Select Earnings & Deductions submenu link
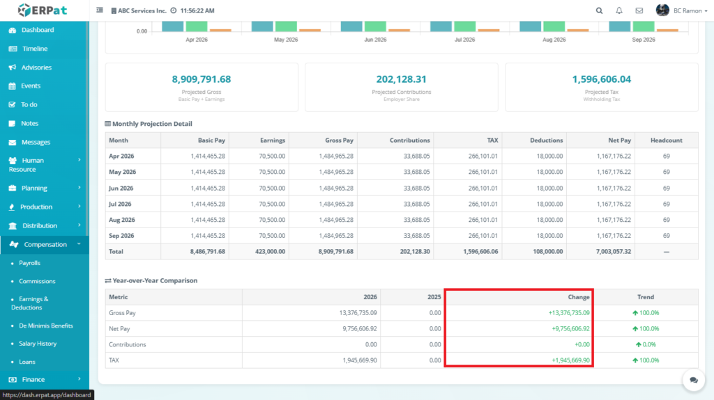The height and width of the screenshot is (400, 714). point(29,303)
